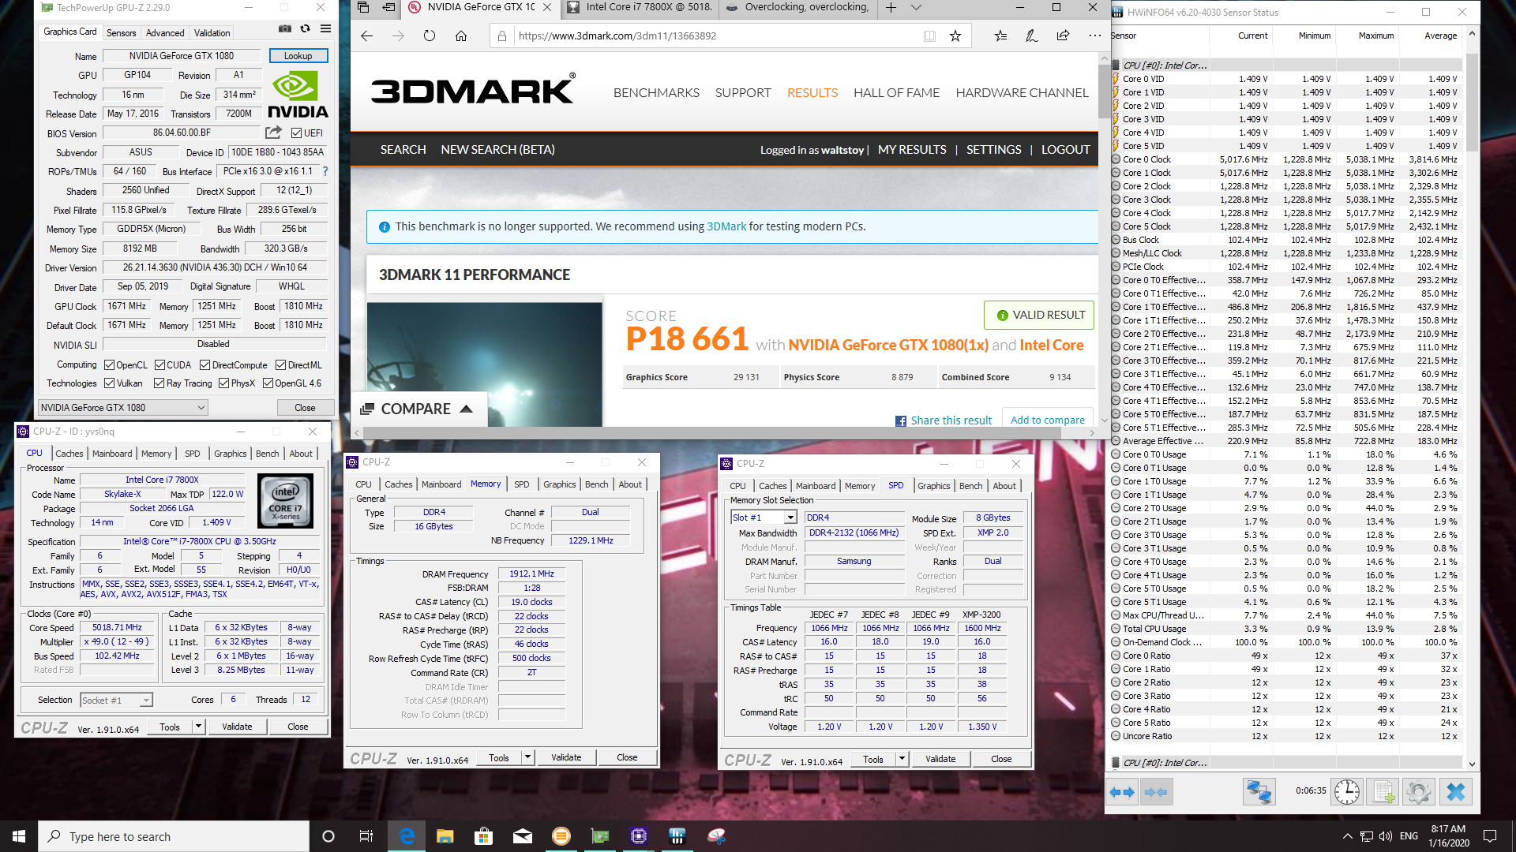Click the Lookup button in GPU-Z
The width and height of the screenshot is (1516, 852).
298,56
